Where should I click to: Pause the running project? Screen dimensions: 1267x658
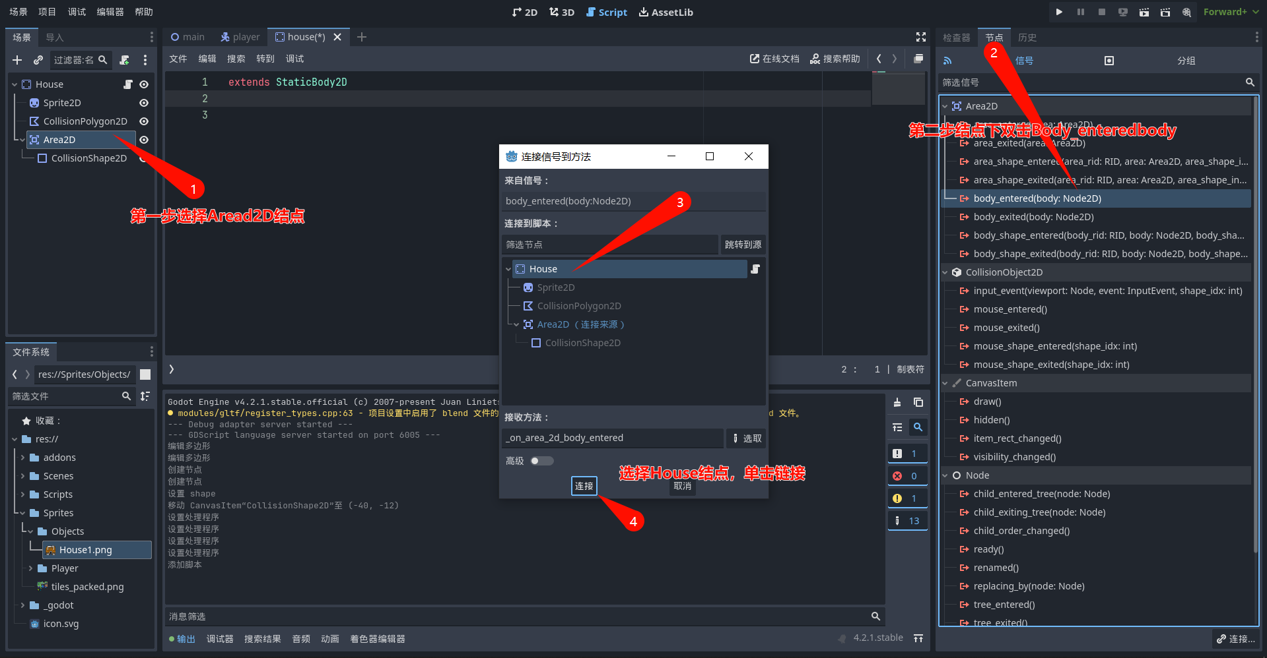pyautogui.click(x=1081, y=12)
